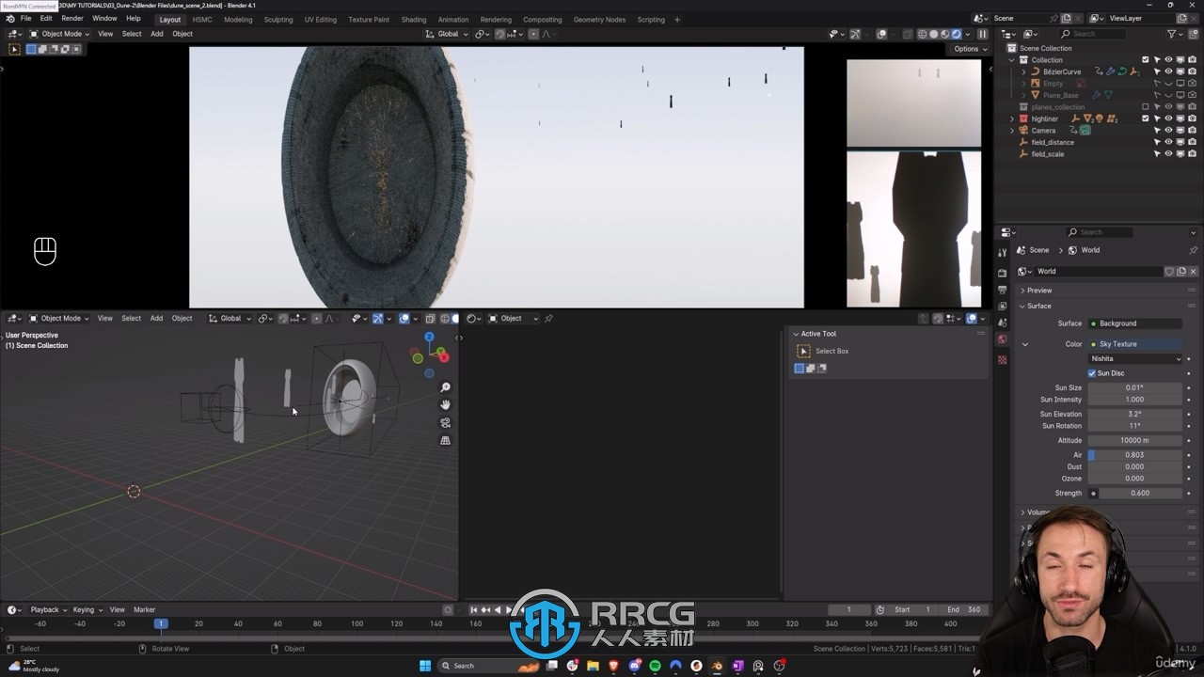The image size is (1204, 677).
Task: Click new world datablock copy icon
Action: (x=1181, y=272)
